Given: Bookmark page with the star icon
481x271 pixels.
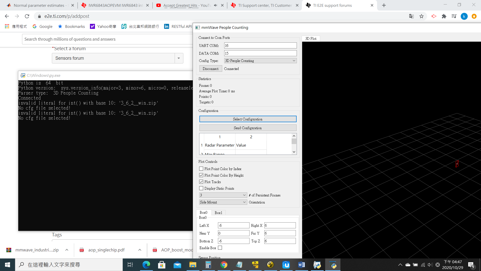Looking at the screenshot, I should 422,16.
